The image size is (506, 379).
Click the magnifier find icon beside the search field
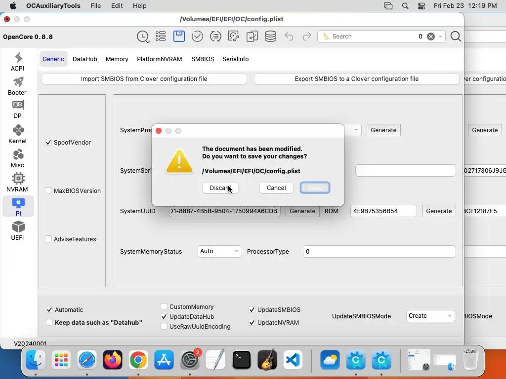456,37
